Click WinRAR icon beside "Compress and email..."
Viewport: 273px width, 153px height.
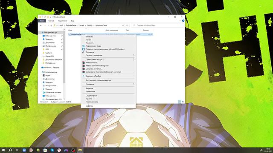pyautogui.click(x=84, y=69)
